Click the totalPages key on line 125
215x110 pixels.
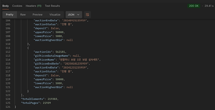[30, 103]
